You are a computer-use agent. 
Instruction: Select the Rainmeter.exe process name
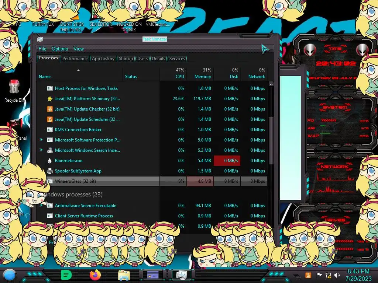click(68, 161)
